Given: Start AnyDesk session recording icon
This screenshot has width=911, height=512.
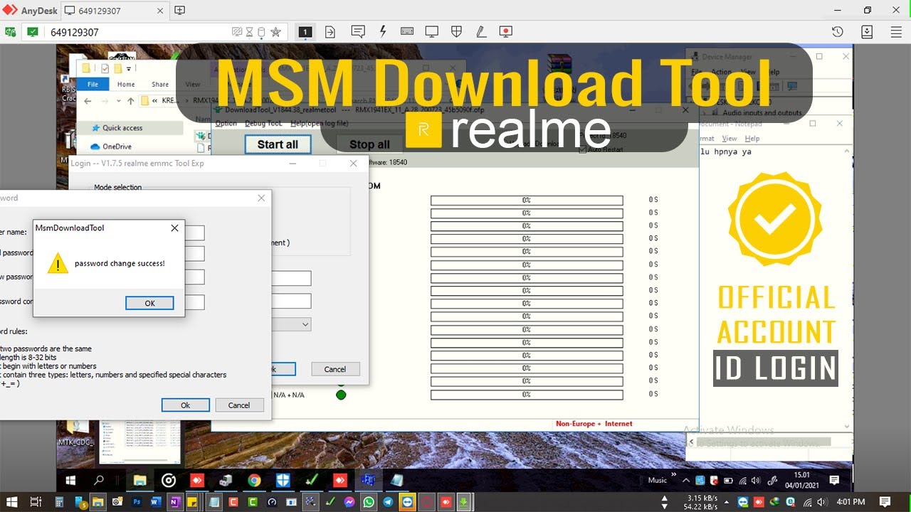Looking at the screenshot, I should [505, 32].
